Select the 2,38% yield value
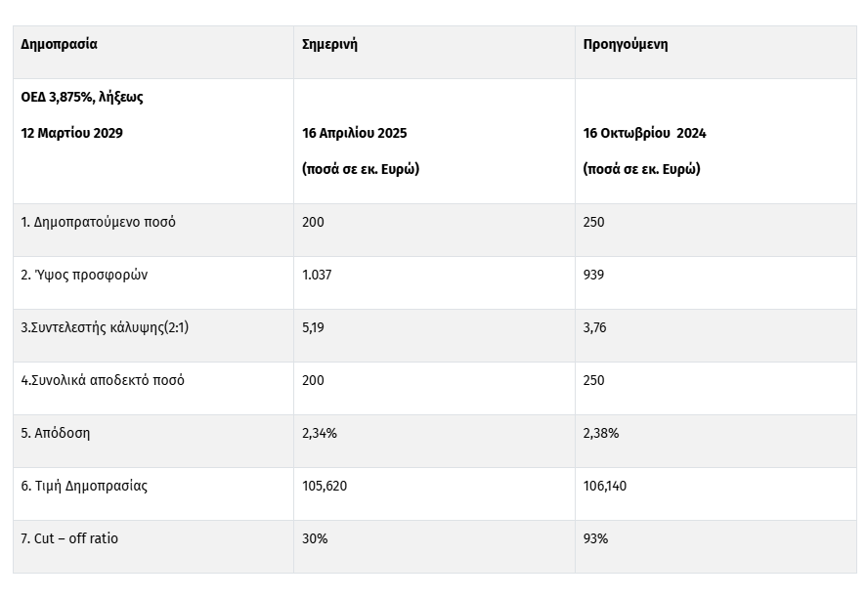 [600, 433]
